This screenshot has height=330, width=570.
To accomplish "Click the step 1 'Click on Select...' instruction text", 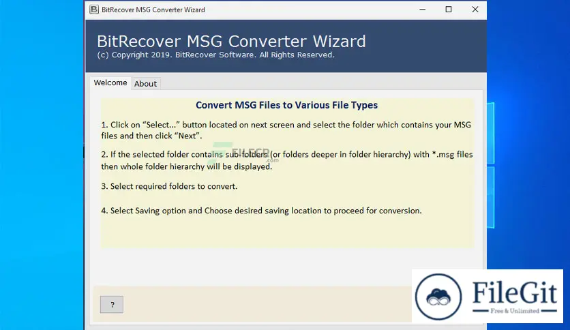I will (286, 130).
